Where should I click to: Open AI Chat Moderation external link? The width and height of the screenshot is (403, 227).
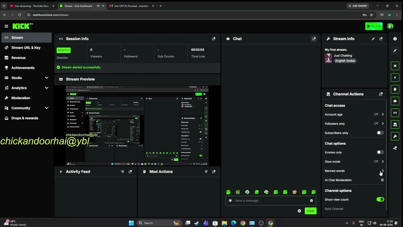coord(382,180)
